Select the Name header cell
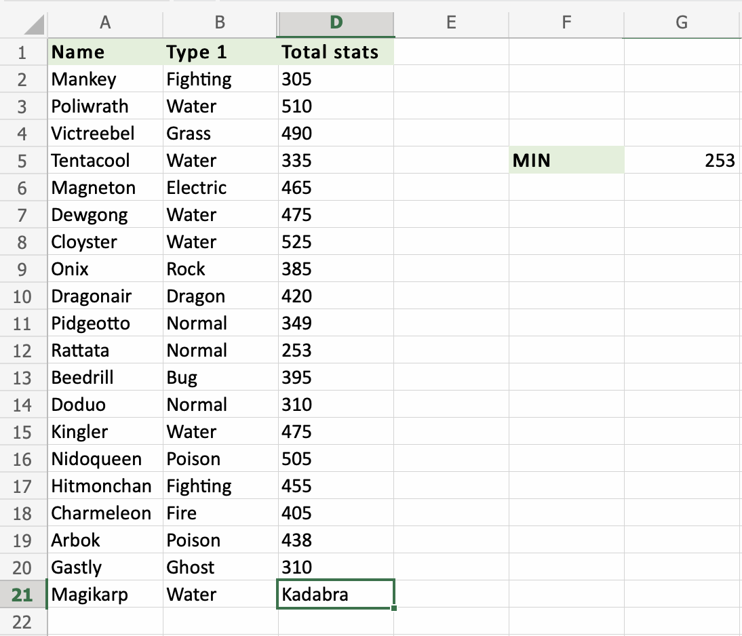The width and height of the screenshot is (742, 636). [x=105, y=52]
